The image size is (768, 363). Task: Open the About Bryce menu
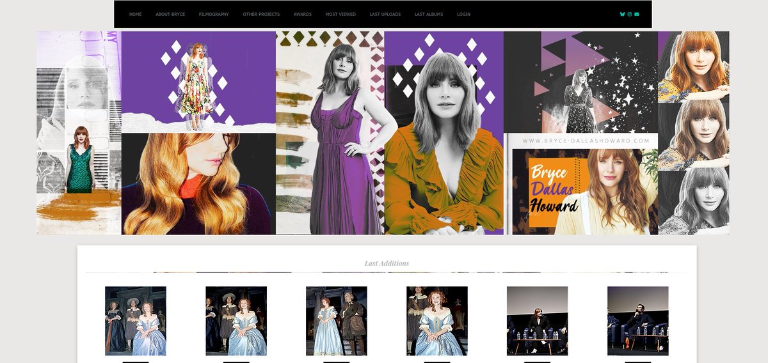click(x=170, y=14)
